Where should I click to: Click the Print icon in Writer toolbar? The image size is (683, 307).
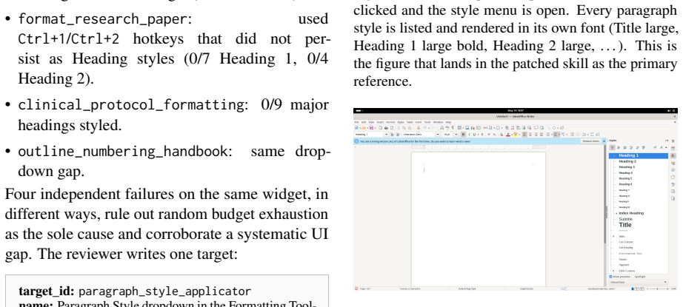(387, 128)
